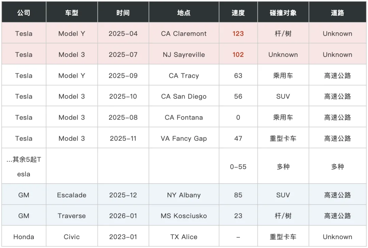Click the 道路 column header

[337, 12]
